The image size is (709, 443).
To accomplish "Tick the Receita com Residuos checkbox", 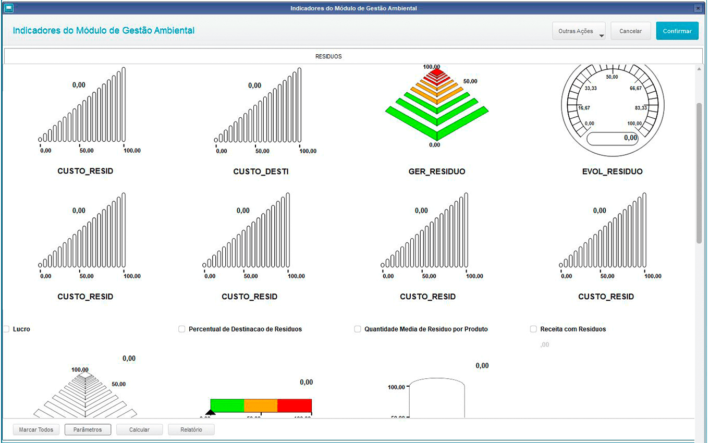I will [x=533, y=329].
